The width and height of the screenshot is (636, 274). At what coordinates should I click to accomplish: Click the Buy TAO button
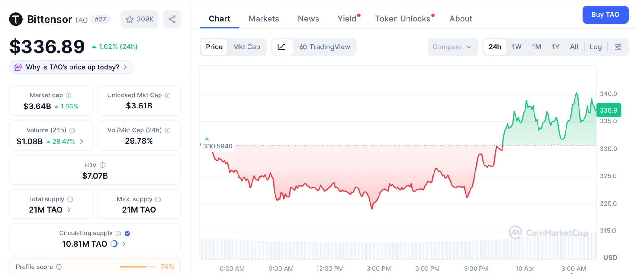pos(605,15)
